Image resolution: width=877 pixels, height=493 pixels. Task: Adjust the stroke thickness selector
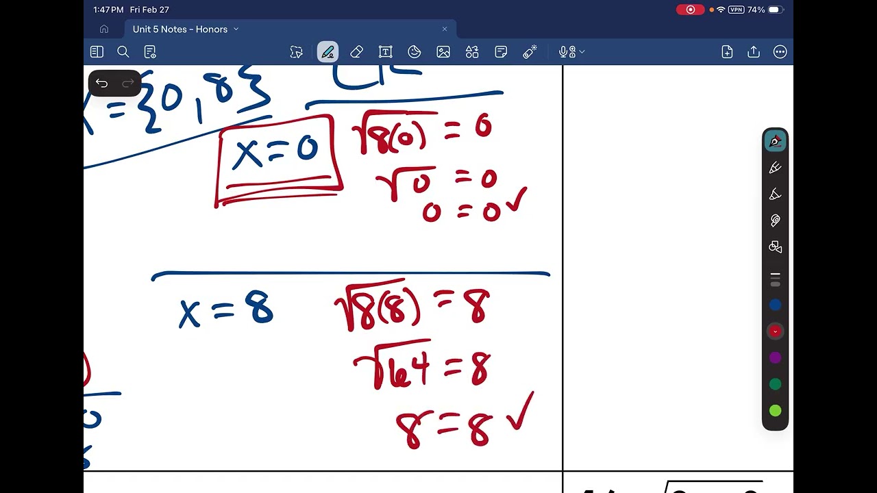click(776, 279)
